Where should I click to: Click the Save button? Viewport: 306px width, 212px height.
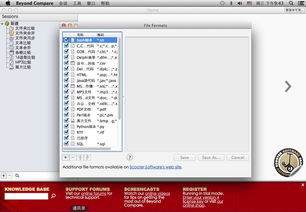pyautogui.click(x=185, y=158)
